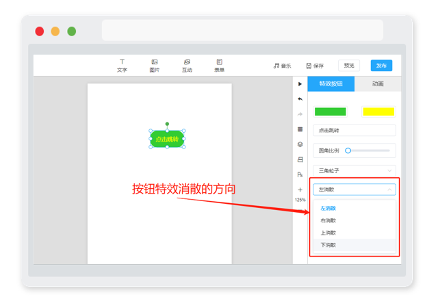438x301 pixels.
Task: Open the 表单 form tool
Action: (x=219, y=66)
